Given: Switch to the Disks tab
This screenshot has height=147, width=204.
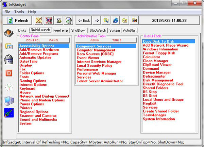Looking at the screenshot, I should click(x=22, y=30).
